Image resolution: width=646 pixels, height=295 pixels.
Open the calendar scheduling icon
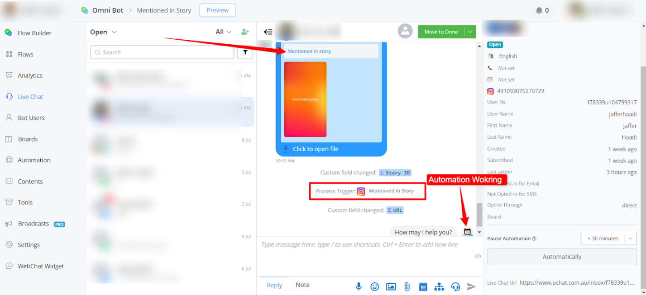coord(423,286)
